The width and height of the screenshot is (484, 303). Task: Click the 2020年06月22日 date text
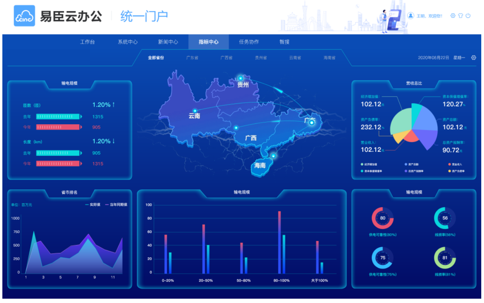click(433, 58)
